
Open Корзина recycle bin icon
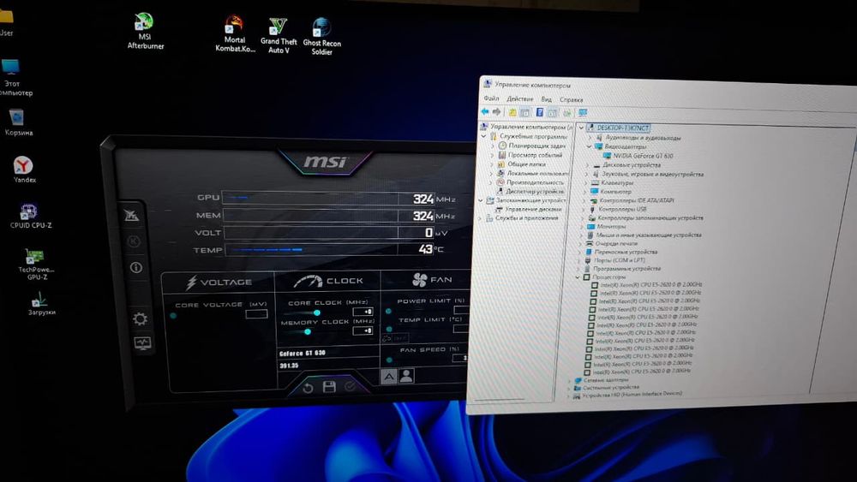[17, 122]
